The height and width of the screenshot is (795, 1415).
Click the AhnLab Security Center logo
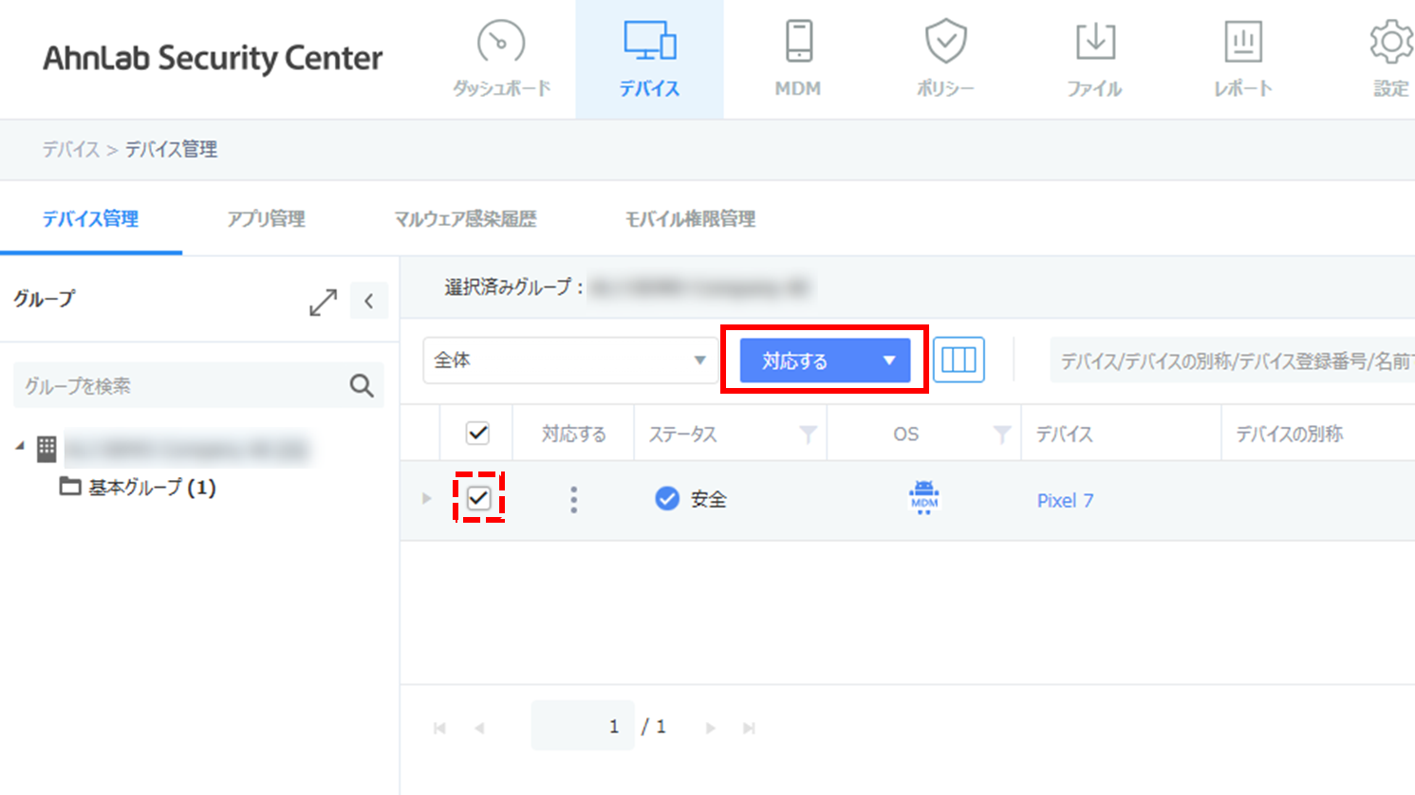(x=213, y=59)
